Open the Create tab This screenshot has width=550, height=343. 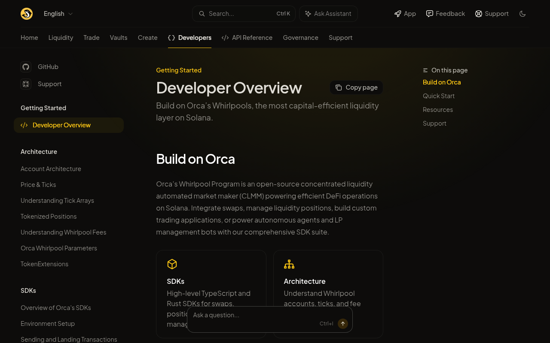tap(148, 38)
